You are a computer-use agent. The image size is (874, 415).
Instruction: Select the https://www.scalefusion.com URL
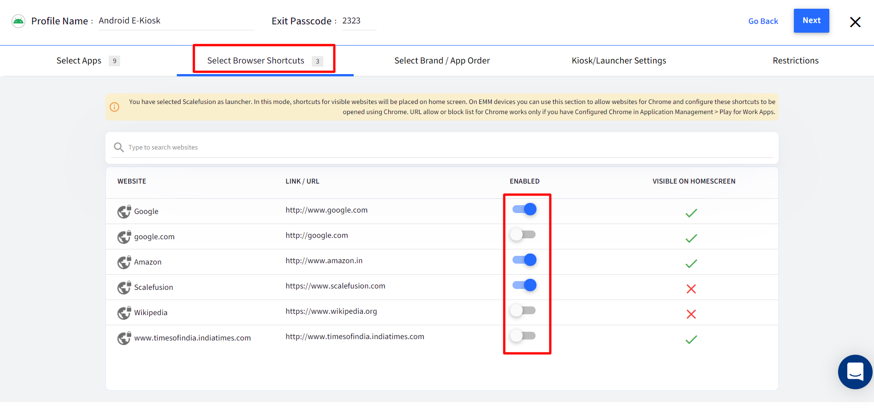335,286
